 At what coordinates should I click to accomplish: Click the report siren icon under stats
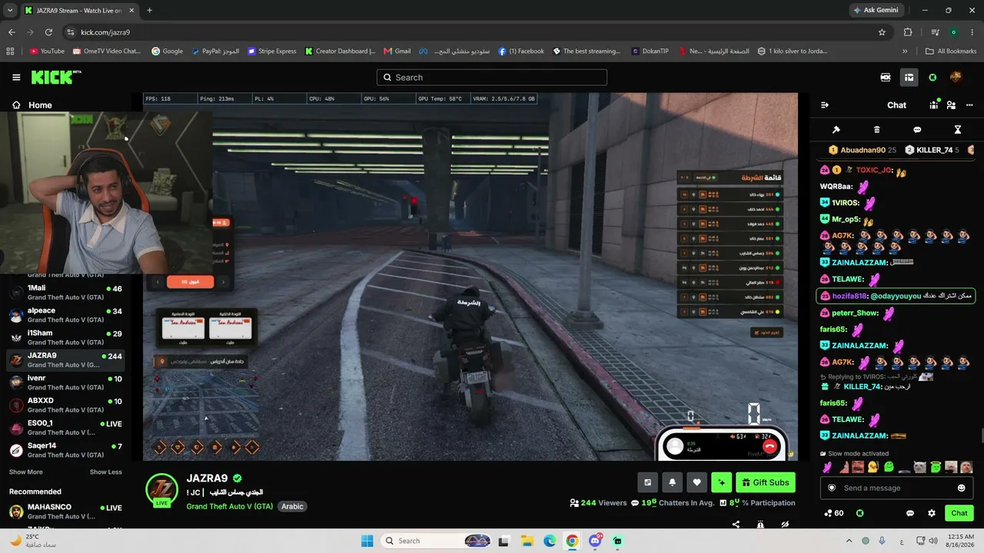pyautogui.click(x=760, y=525)
